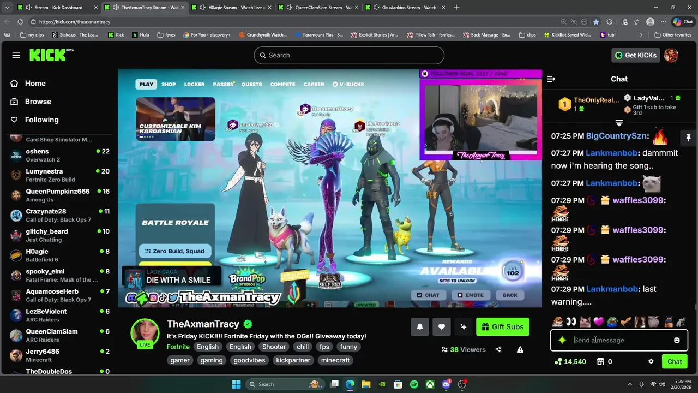Open the emote picker smiley
Screen dimensions: 698x393
pyautogui.click(x=677, y=340)
